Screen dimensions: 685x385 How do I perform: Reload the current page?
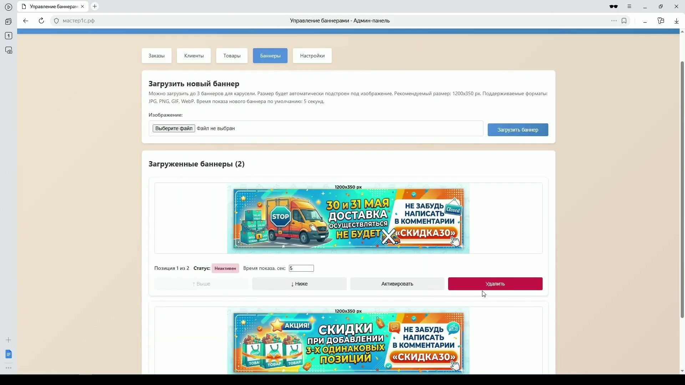[41, 21]
